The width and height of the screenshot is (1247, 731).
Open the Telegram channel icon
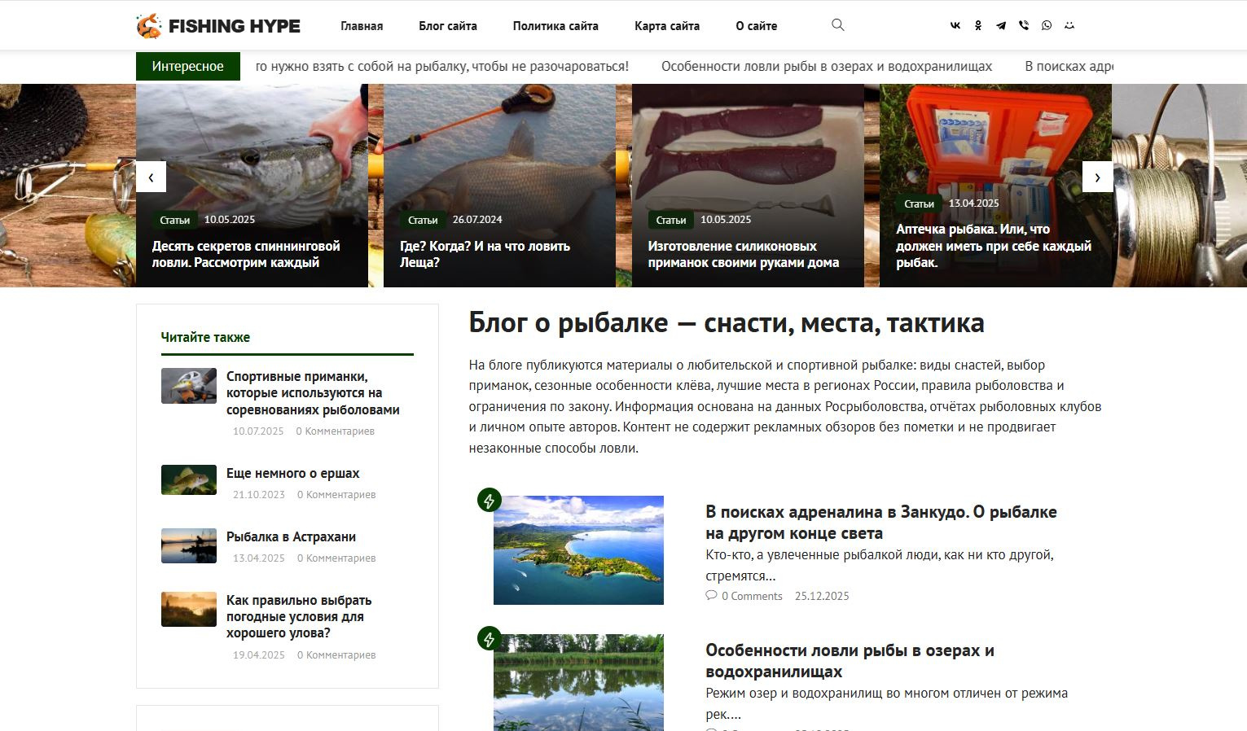pyautogui.click(x=1001, y=25)
